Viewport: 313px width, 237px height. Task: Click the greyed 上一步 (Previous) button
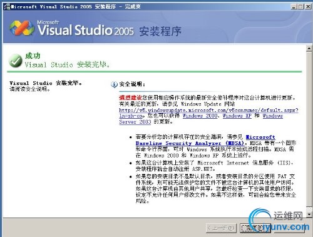(x=221, y=228)
